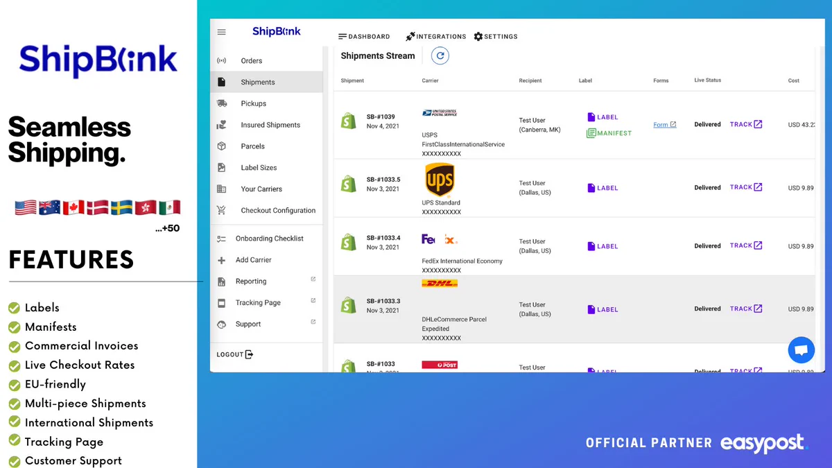
Task: Click 'FedEx International Economy' service text
Action: (462, 261)
